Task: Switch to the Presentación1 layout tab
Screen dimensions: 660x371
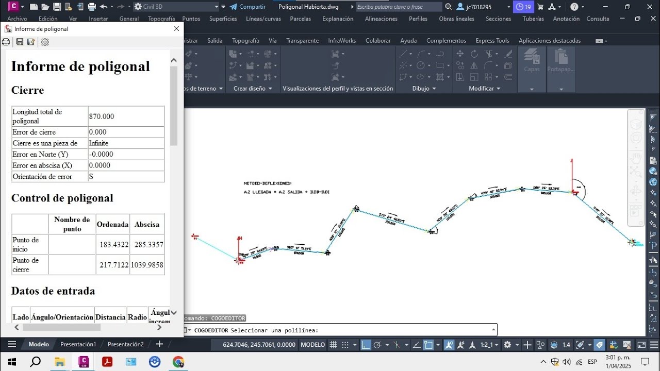Action: click(x=78, y=344)
